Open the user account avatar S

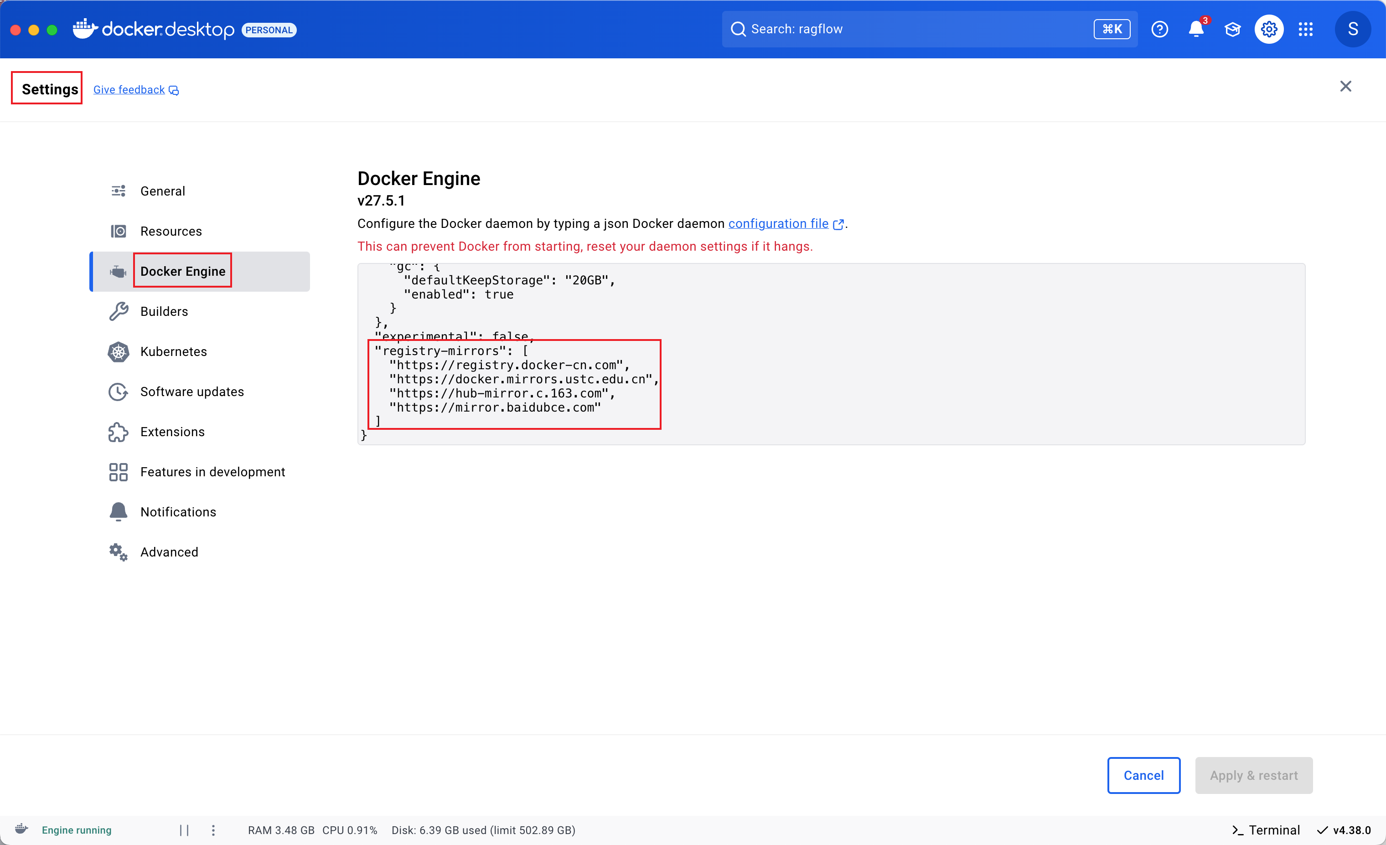click(1353, 29)
